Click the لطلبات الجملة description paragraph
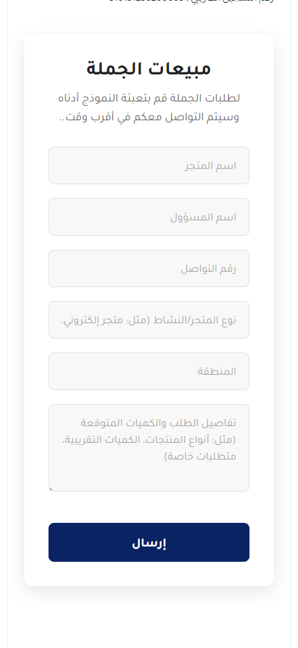Viewport: 298px width, 648px height. [149, 108]
